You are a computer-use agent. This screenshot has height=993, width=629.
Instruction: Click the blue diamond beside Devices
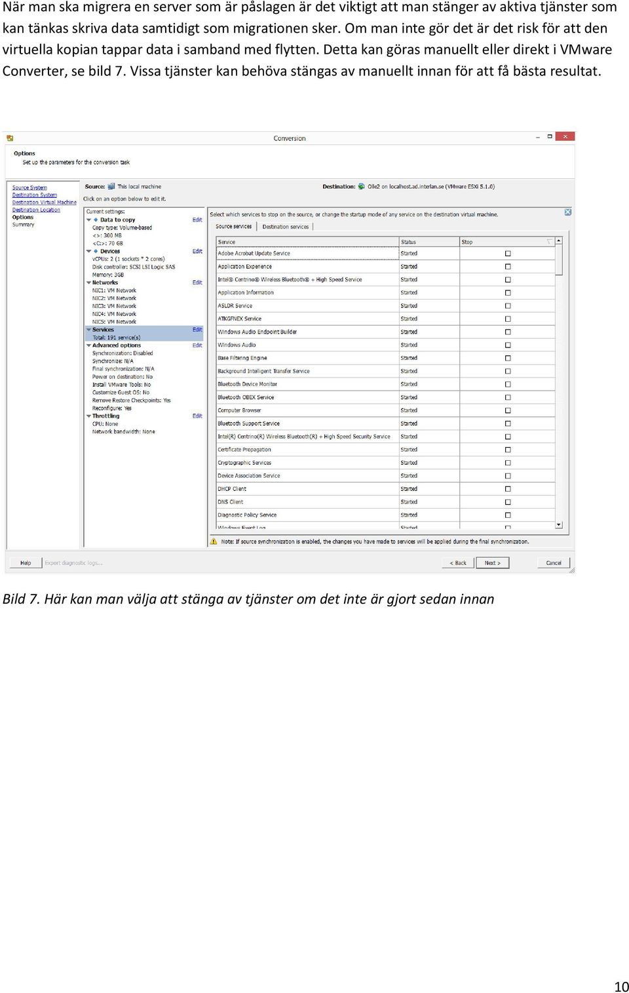click(x=96, y=251)
